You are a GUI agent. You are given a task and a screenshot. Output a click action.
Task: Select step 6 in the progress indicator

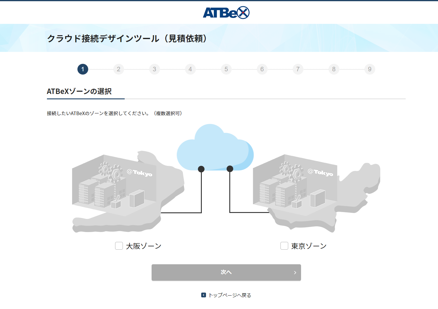tap(262, 69)
